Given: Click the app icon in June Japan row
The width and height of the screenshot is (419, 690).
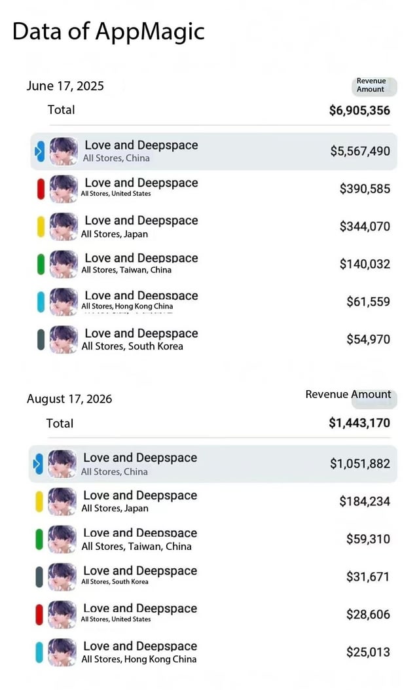Looking at the screenshot, I should coord(64,227).
